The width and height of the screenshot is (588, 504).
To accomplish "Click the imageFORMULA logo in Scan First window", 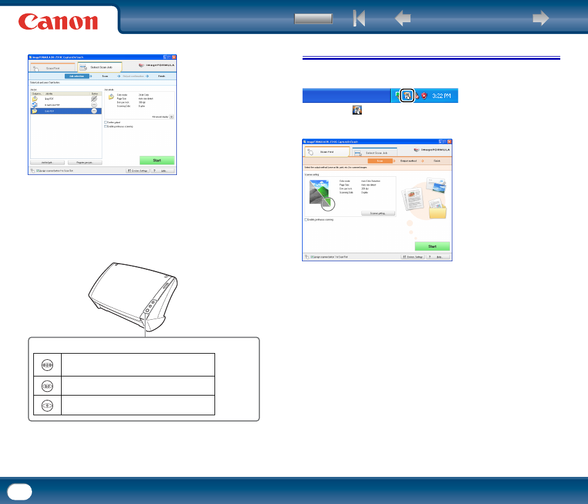I will click(431, 150).
